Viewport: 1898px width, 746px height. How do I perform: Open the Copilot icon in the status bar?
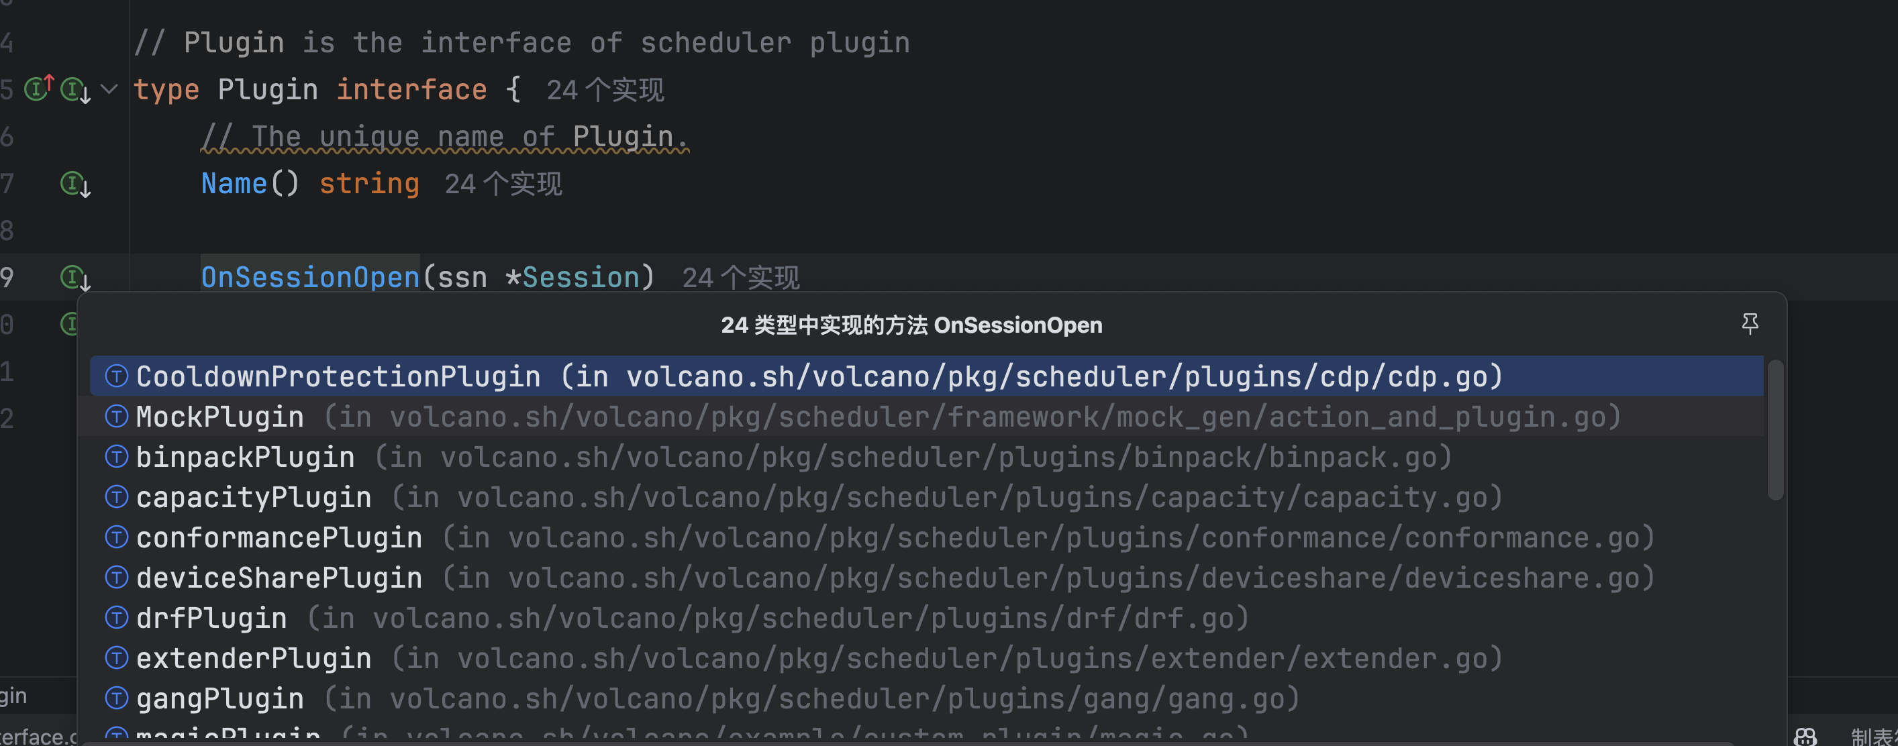(1805, 736)
